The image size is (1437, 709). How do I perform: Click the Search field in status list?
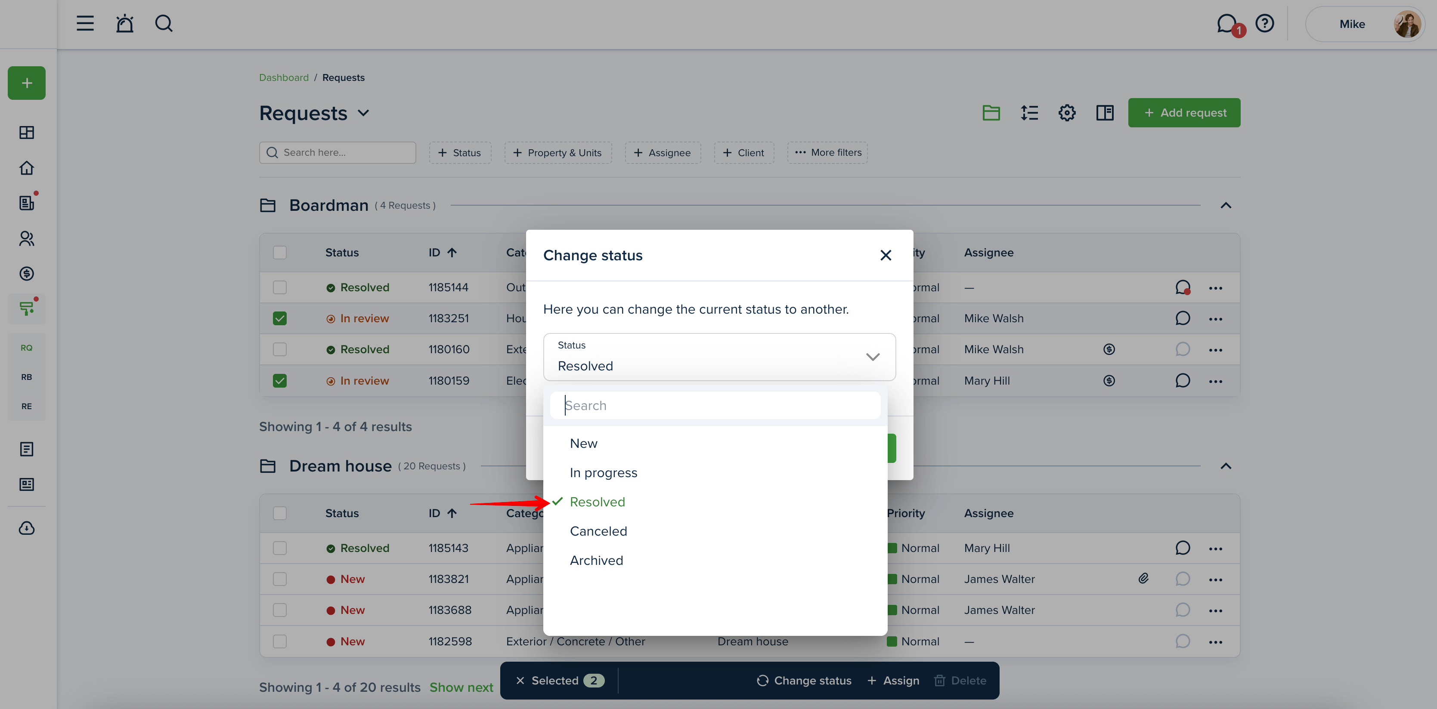715,405
